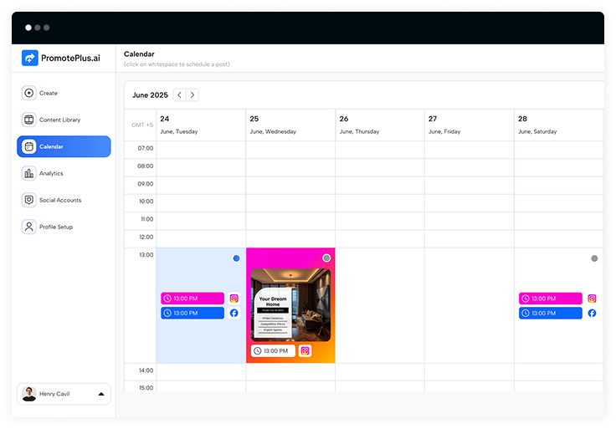Select the gray radio dot on June 28
Screen dimensions: 616x429
[594, 258]
